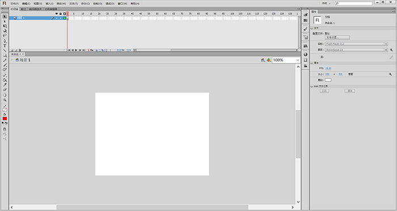Toggle lock dot for Layer 1
The width and height of the screenshot is (397, 211).
[61, 18]
